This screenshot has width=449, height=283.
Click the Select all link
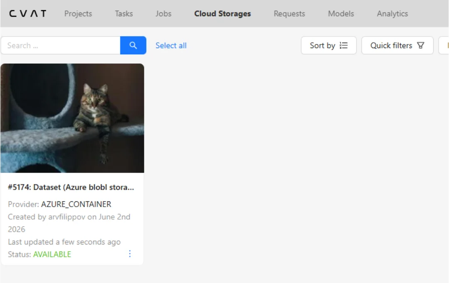(171, 46)
